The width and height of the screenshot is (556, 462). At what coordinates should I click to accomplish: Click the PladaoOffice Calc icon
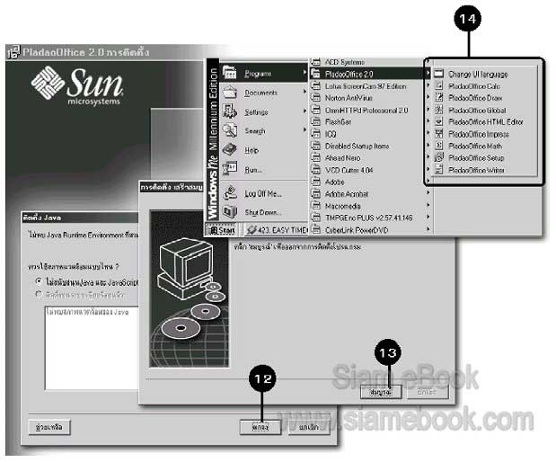pos(439,86)
